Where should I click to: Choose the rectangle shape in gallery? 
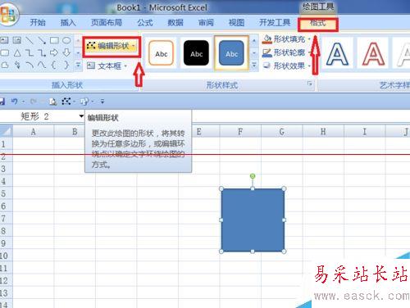pos(54,40)
